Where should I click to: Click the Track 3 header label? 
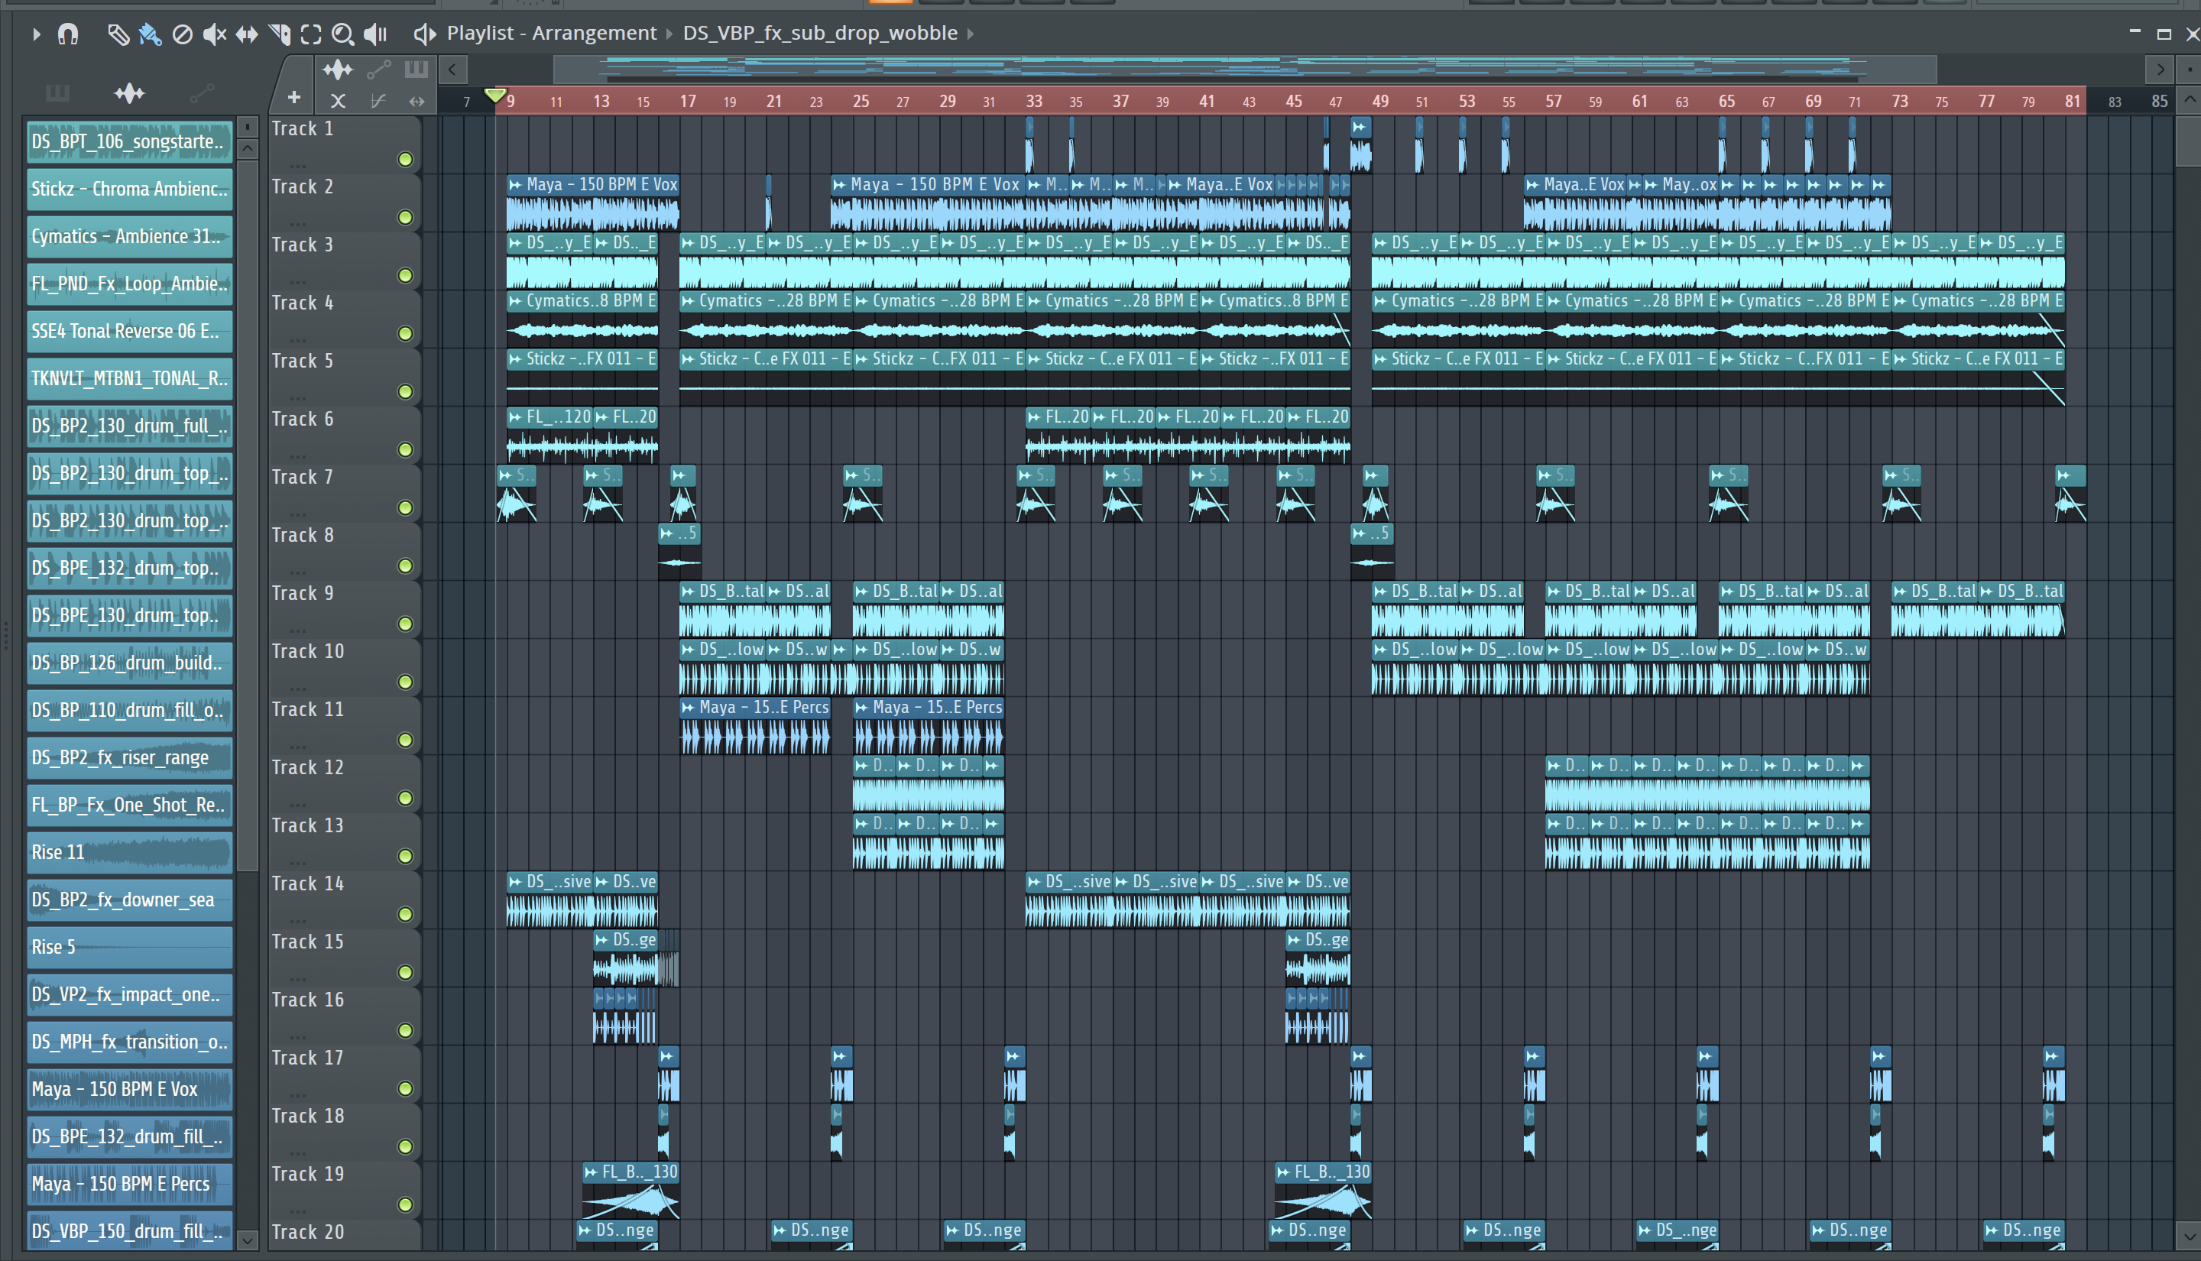[x=302, y=245]
